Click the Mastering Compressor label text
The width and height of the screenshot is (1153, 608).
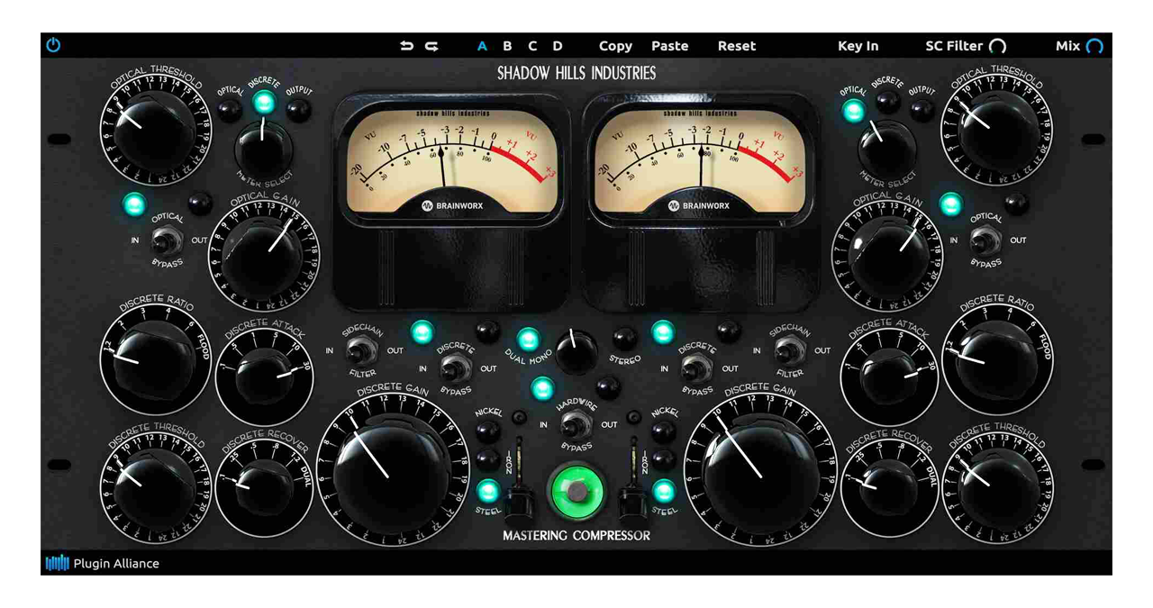576,536
